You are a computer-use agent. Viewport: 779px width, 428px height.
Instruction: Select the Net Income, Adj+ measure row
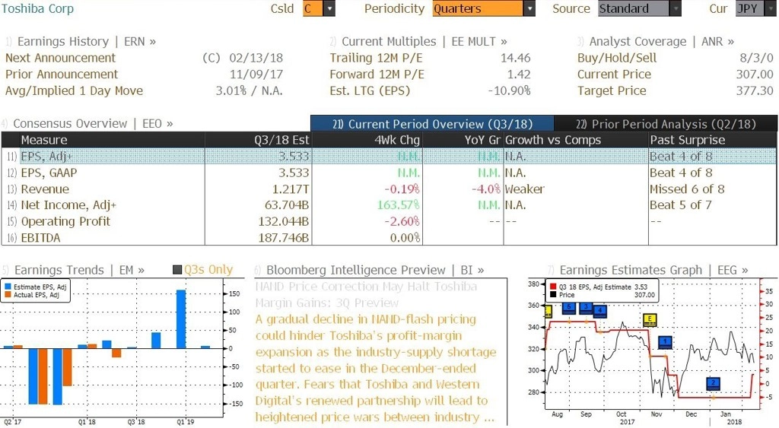pos(389,205)
